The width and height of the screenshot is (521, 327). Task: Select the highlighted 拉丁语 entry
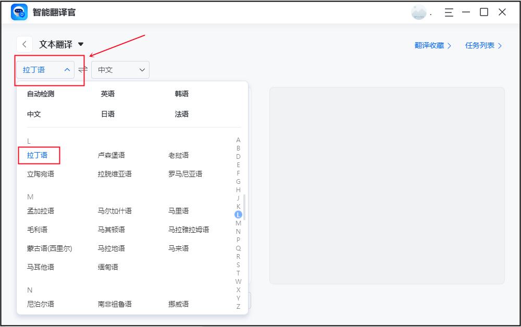(x=39, y=155)
